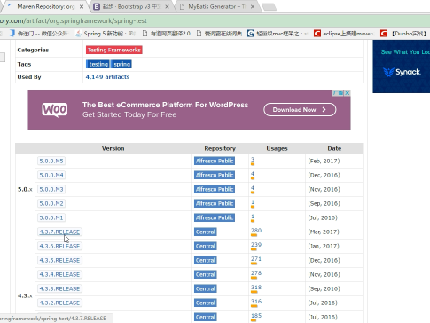Click the Woo logo in ad
Image resolution: width=430 pixels, height=323 pixels.
55,110
